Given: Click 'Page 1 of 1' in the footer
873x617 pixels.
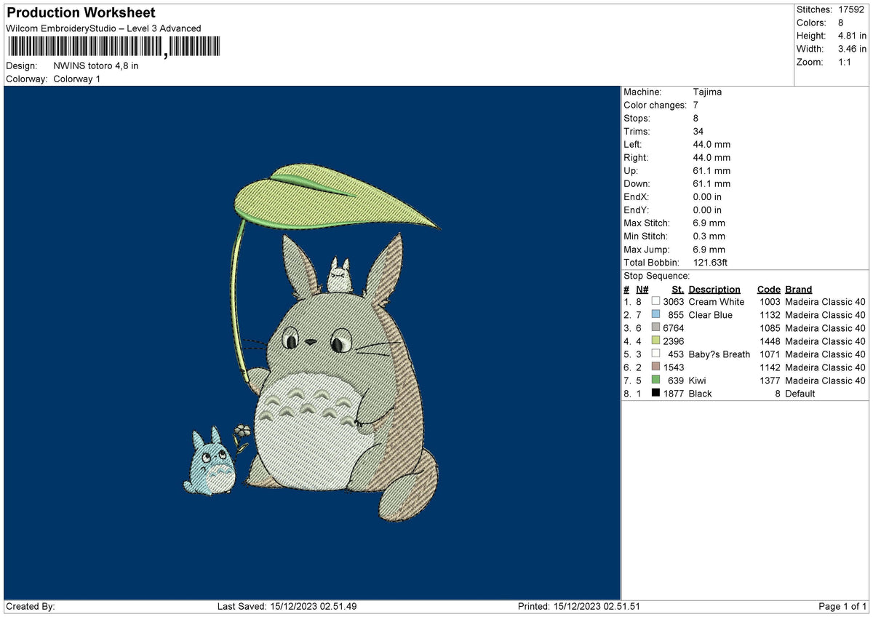Looking at the screenshot, I should (x=842, y=606).
